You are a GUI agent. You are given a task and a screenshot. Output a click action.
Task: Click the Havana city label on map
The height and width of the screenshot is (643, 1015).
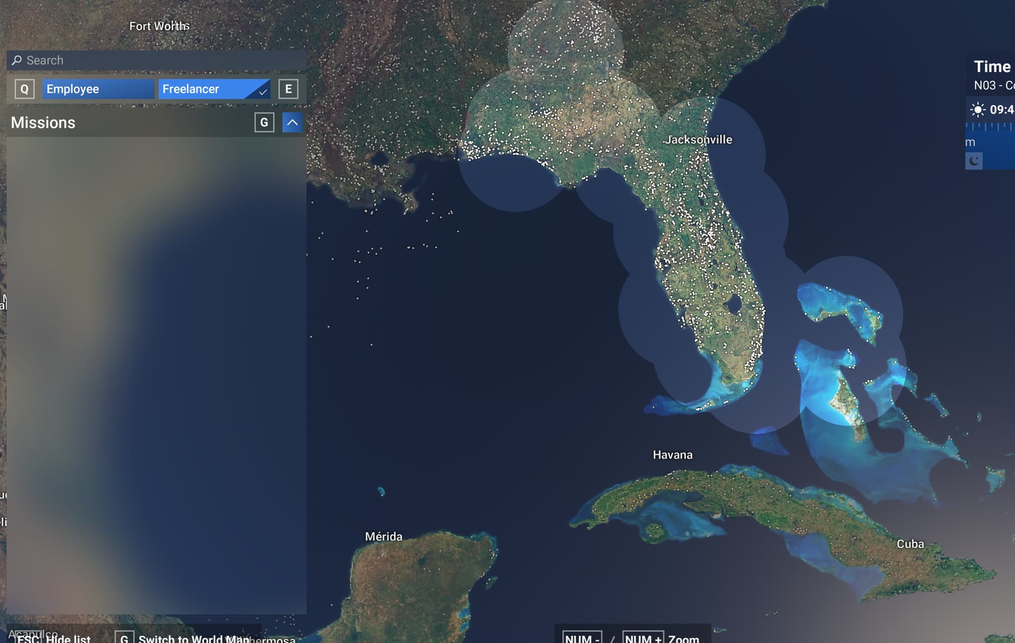[672, 455]
